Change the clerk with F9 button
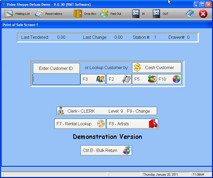 [x=107, y=111]
